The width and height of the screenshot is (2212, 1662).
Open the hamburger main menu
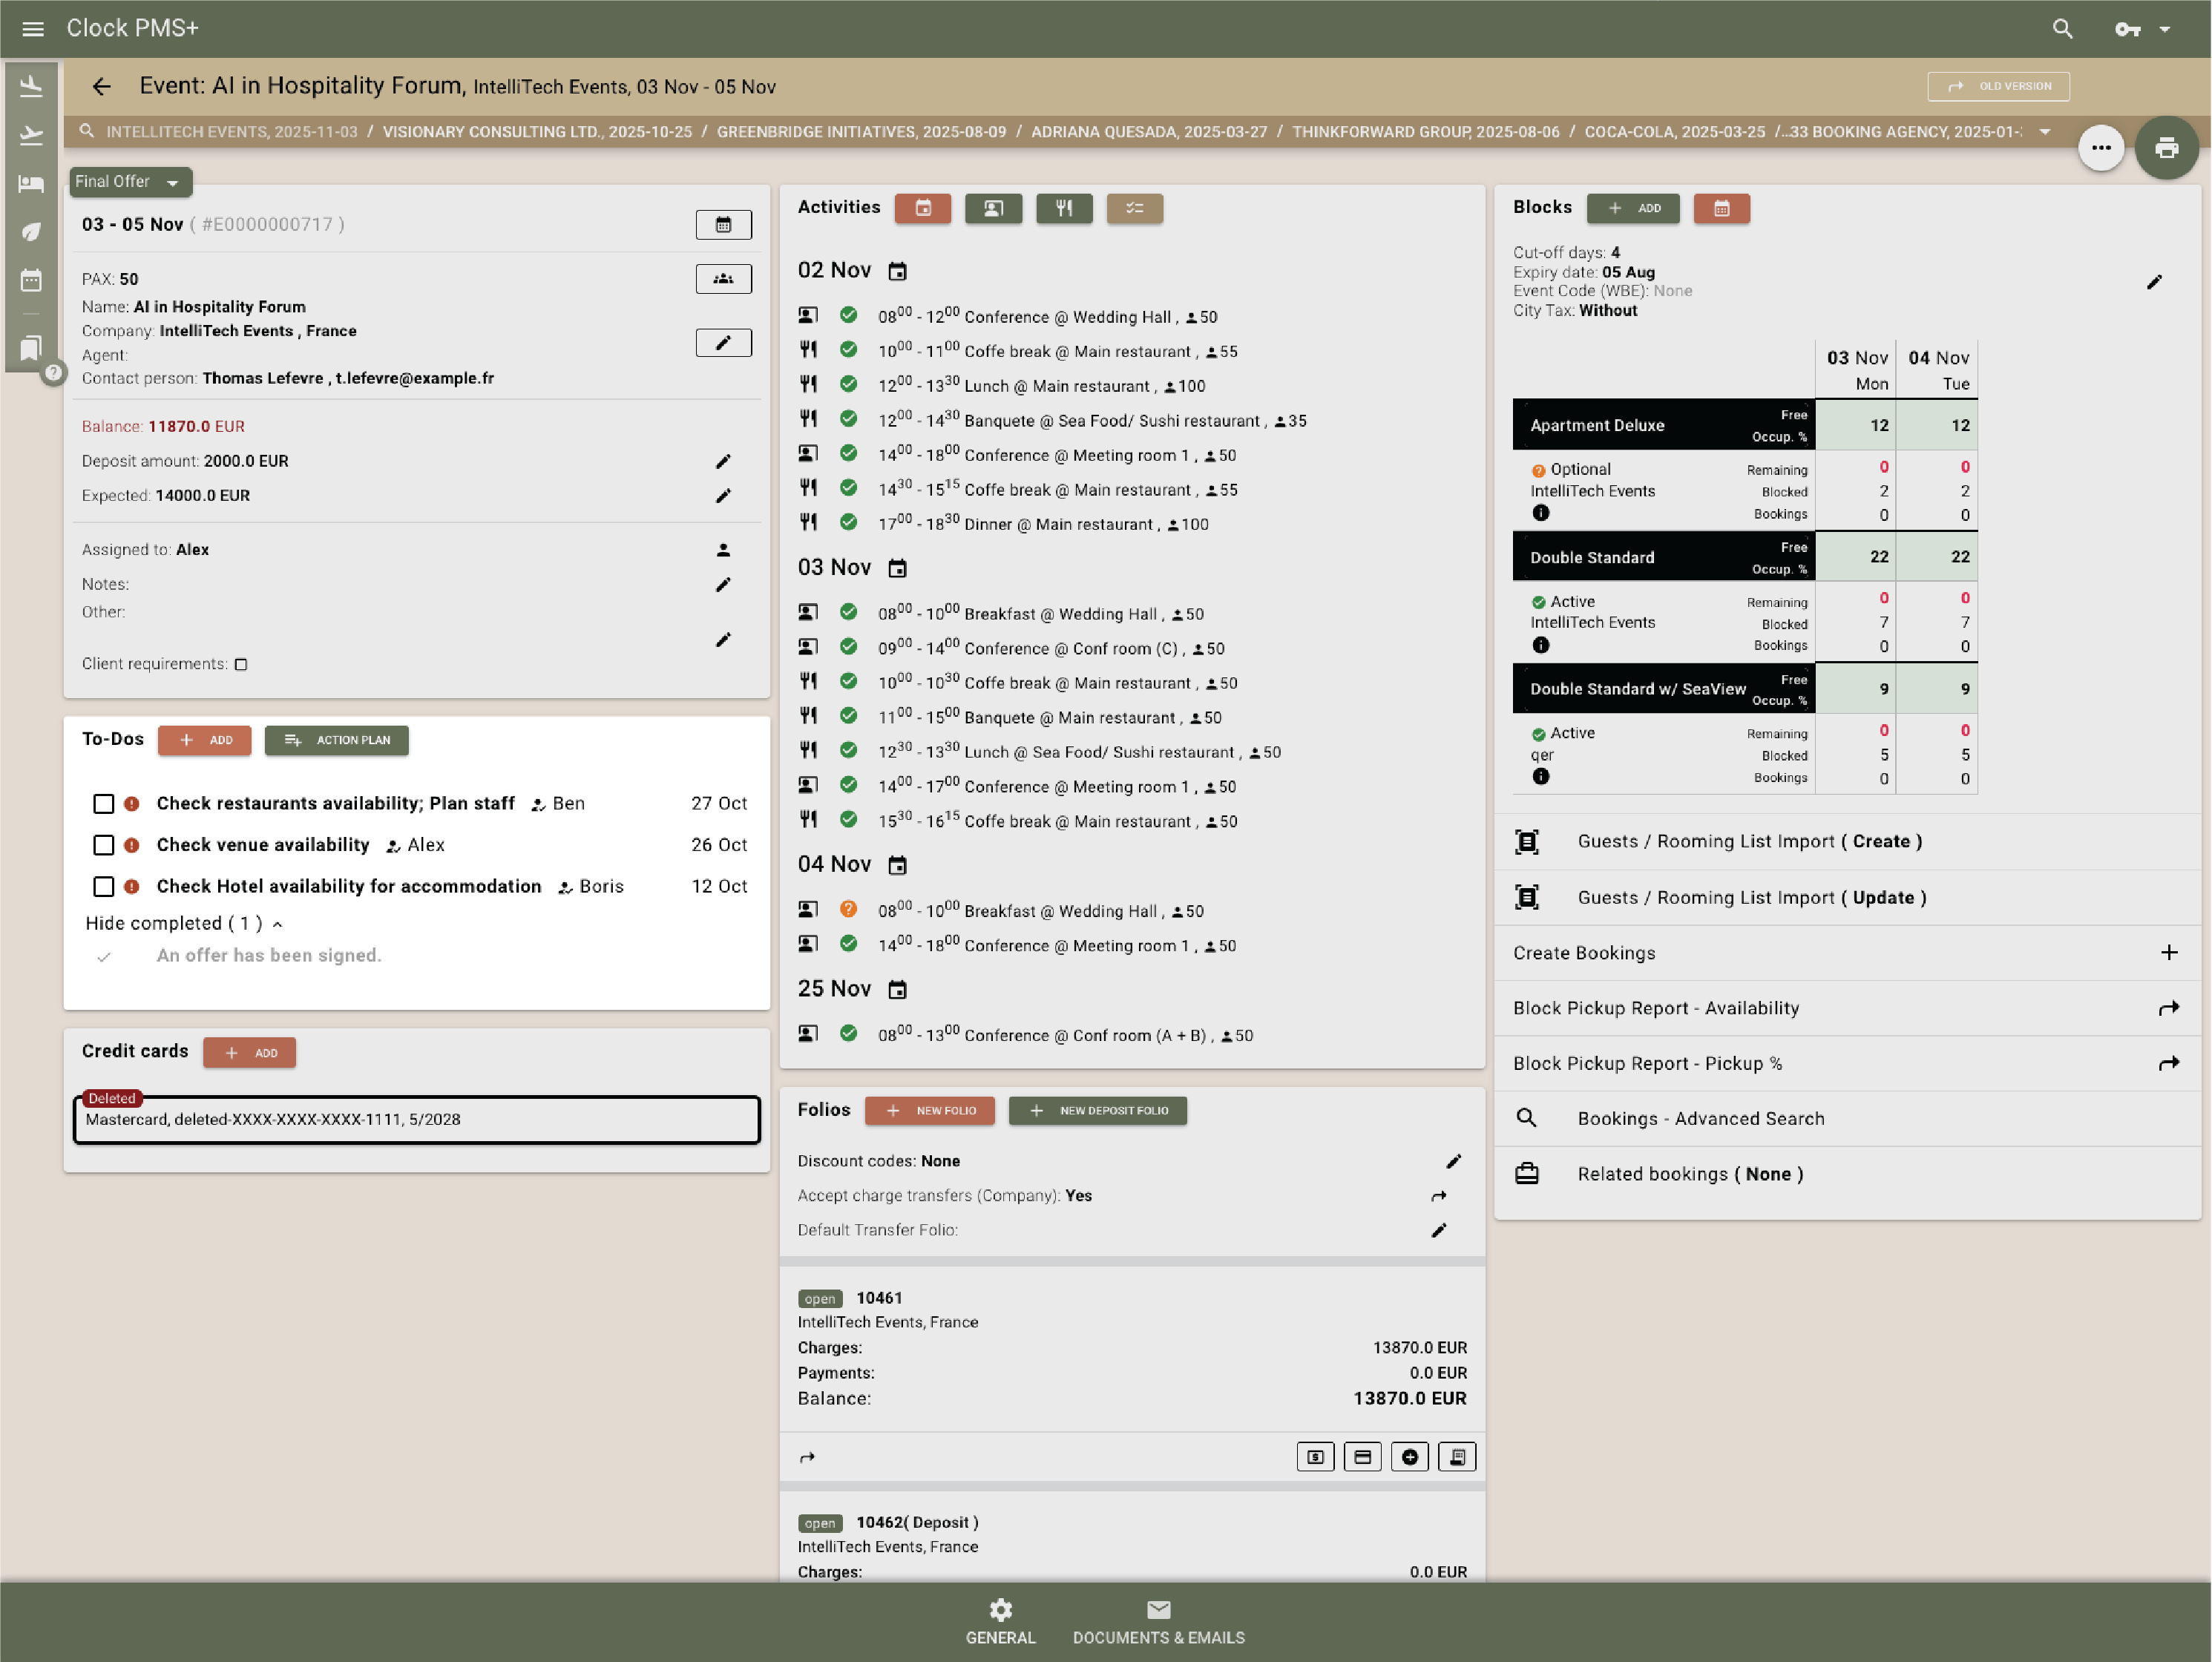coord(33,29)
